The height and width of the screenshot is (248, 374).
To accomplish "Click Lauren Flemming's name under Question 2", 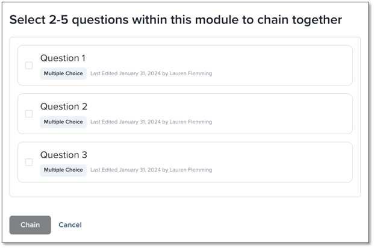I will (190, 122).
